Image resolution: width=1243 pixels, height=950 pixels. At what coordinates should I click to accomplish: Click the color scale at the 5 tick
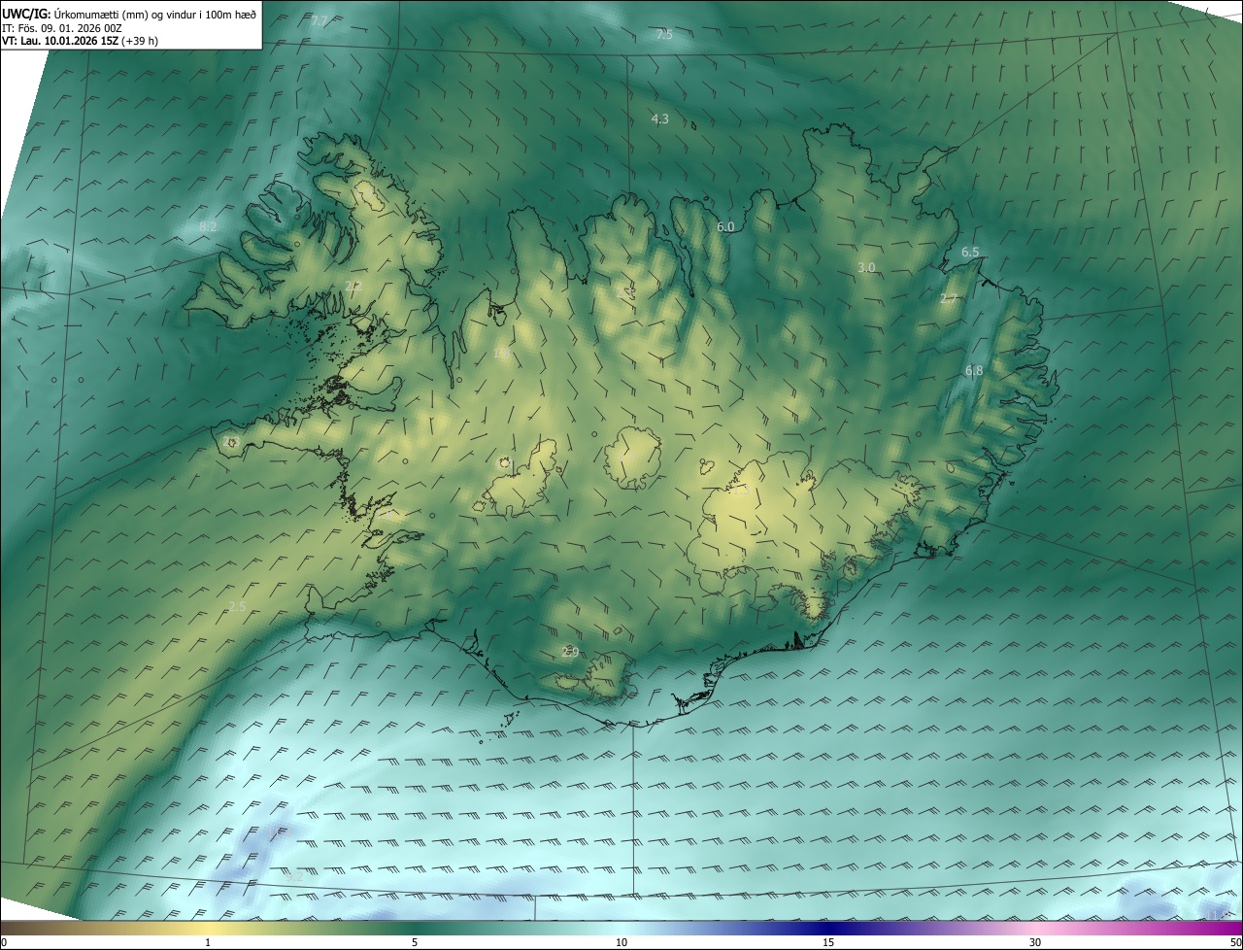[415, 930]
